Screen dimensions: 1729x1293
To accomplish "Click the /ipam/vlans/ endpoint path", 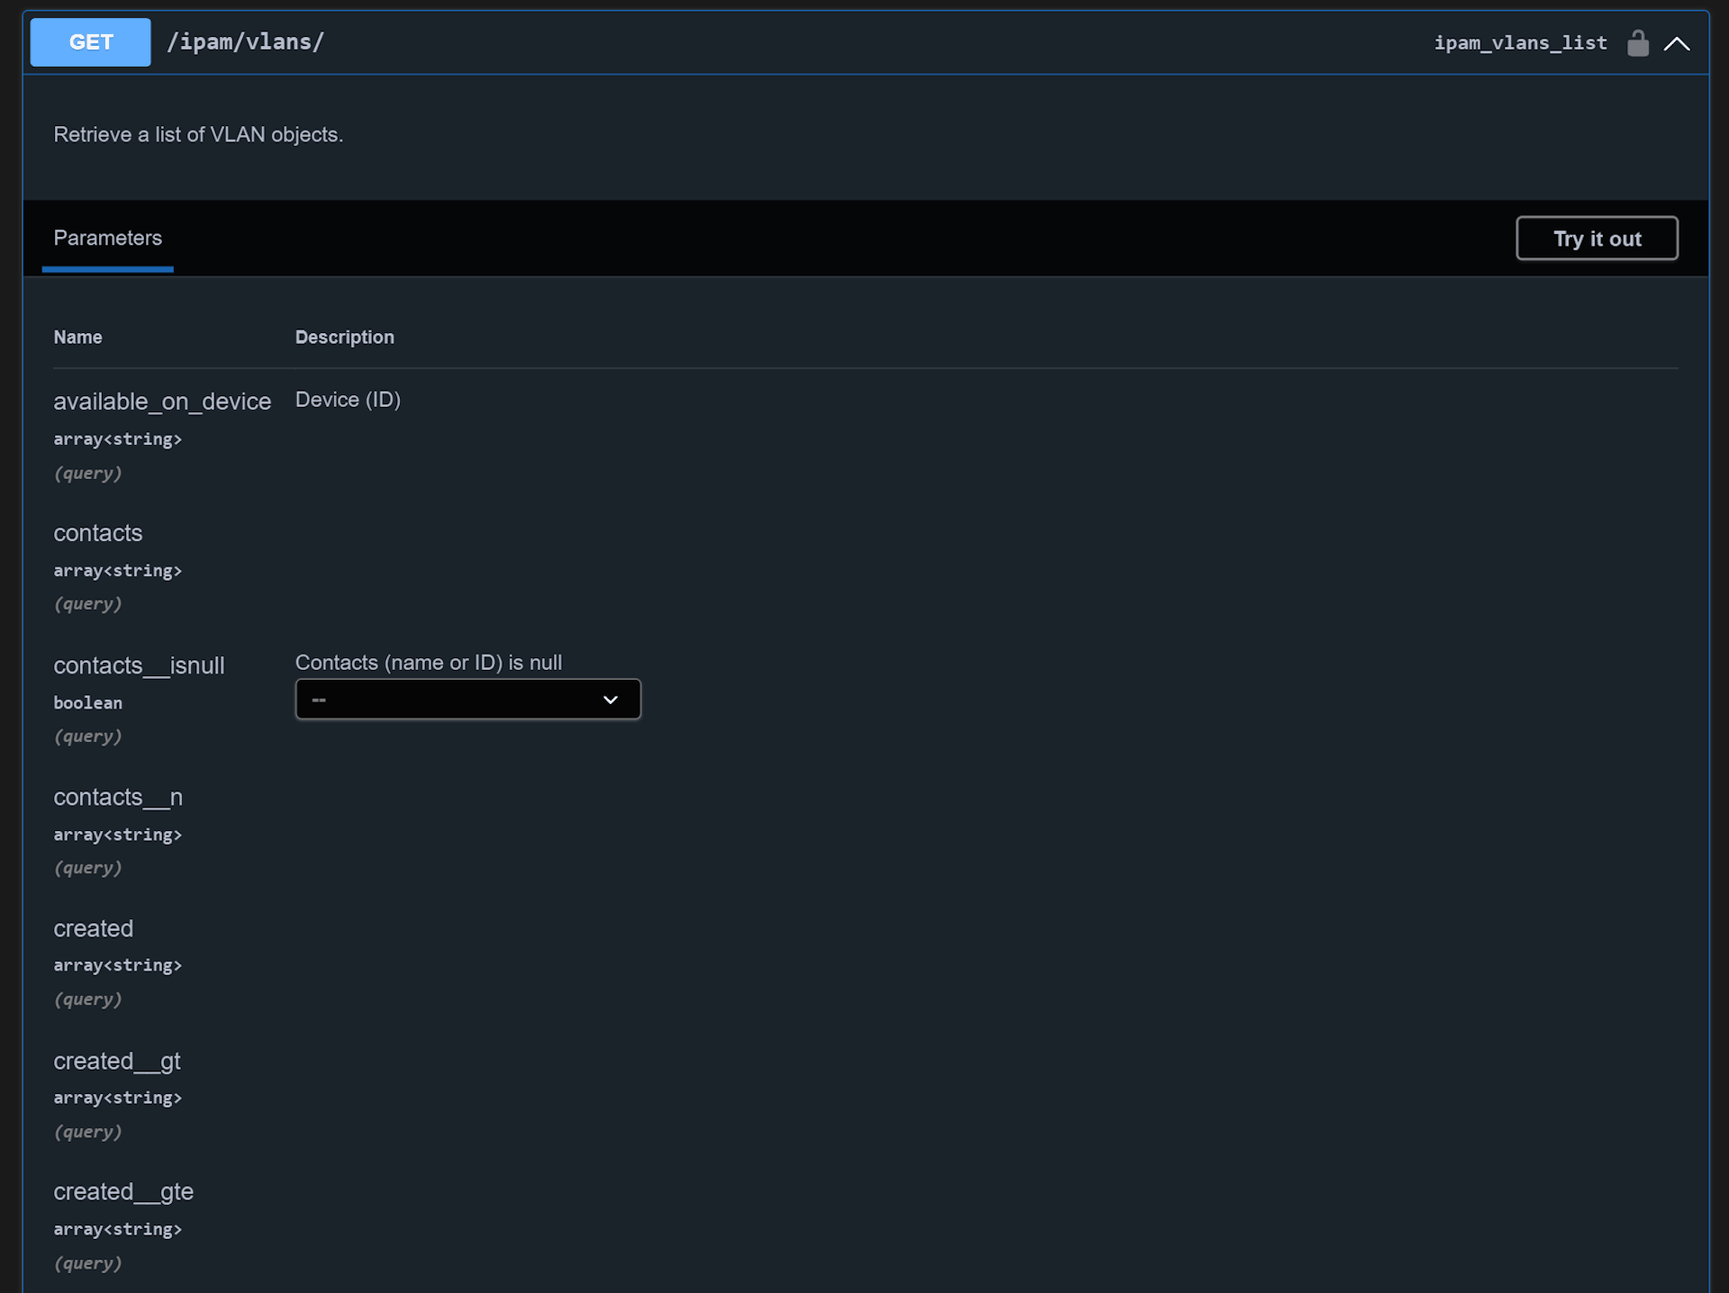I will tap(245, 42).
